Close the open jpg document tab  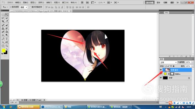click(x=71, y=11)
